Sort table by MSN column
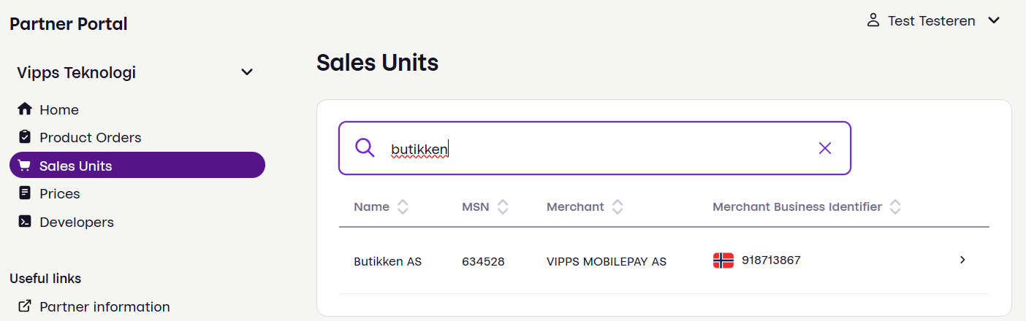 503,207
